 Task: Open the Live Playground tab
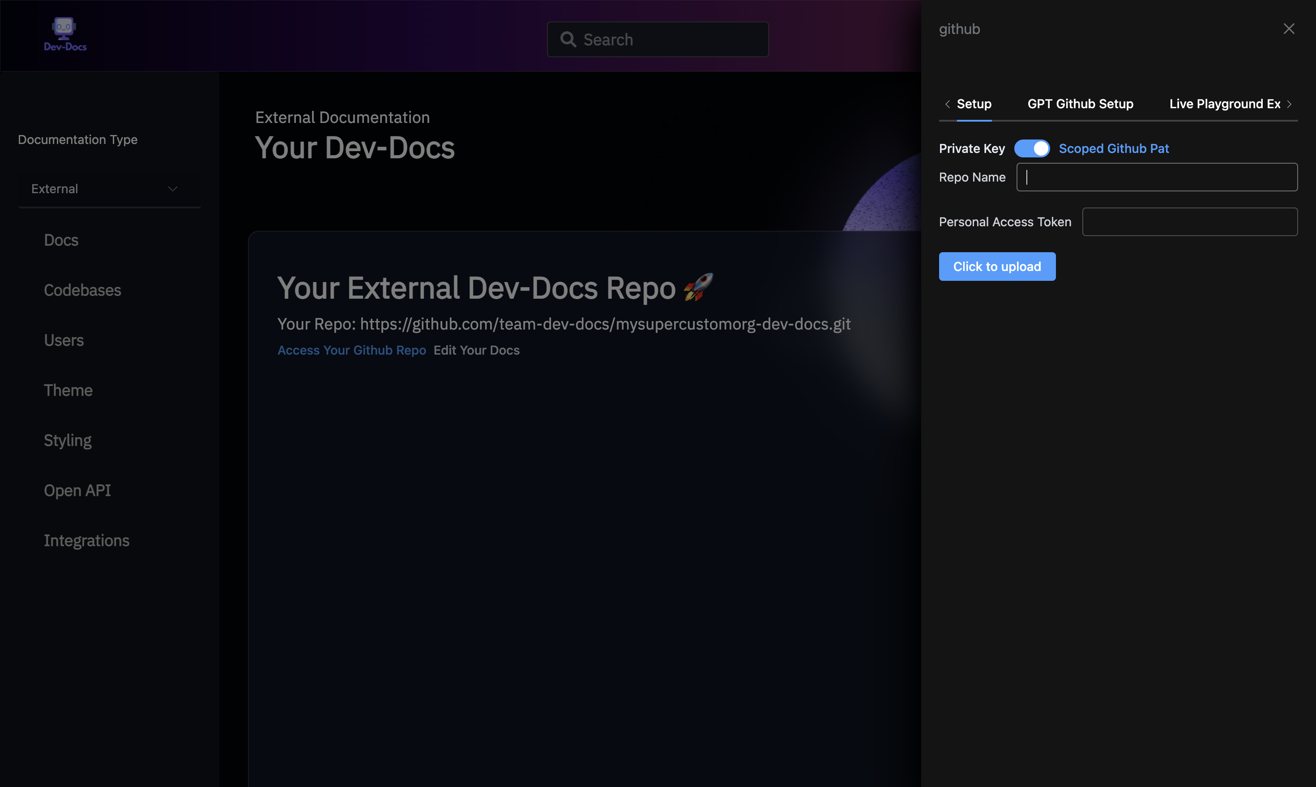click(1224, 104)
